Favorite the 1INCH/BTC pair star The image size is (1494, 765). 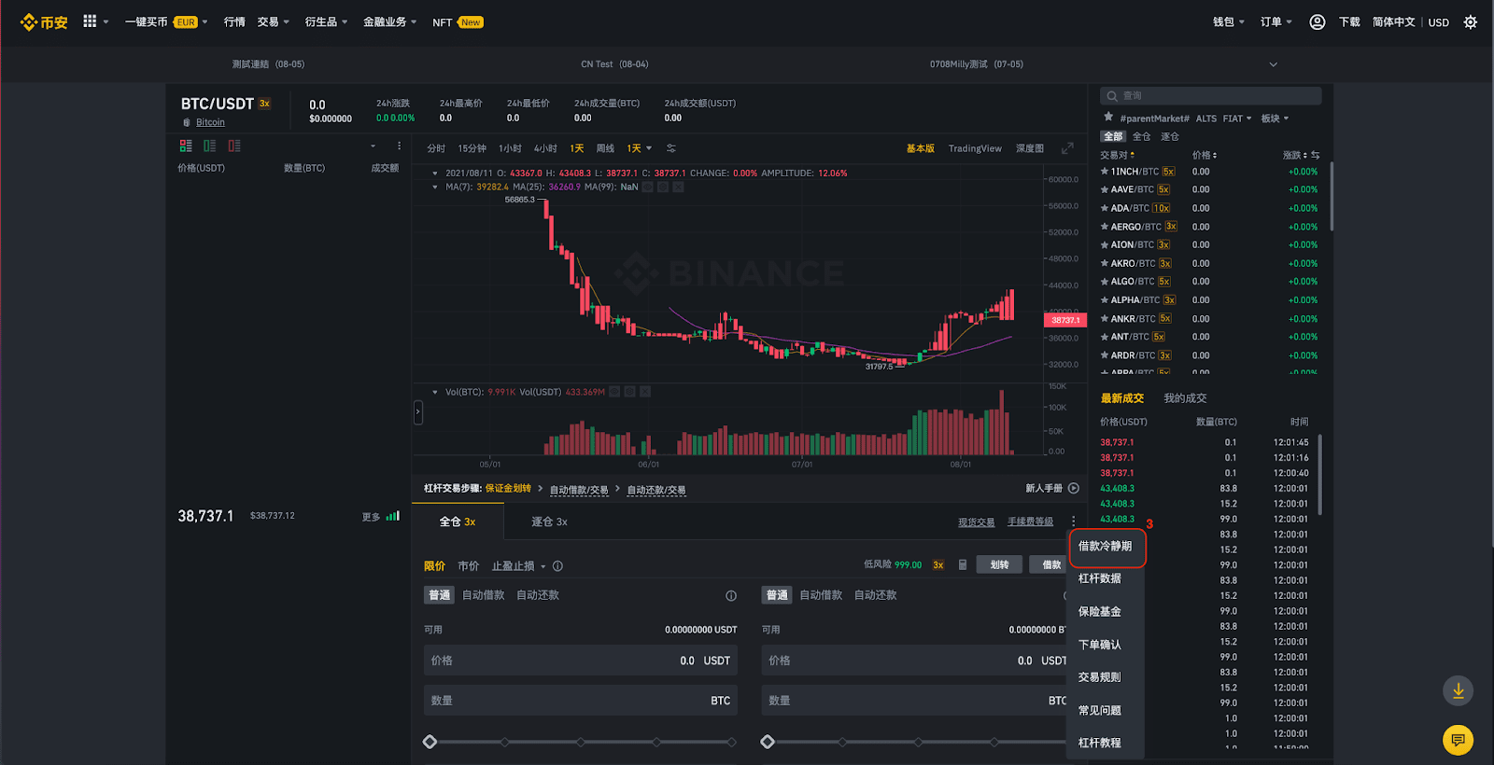coord(1105,172)
